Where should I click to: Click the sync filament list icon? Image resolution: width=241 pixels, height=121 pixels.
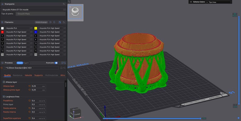click(60, 22)
